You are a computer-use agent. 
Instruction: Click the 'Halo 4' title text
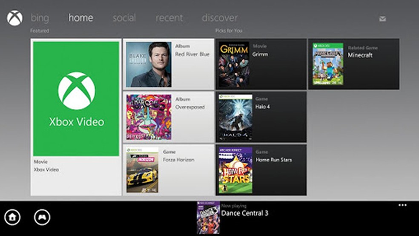click(x=262, y=106)
